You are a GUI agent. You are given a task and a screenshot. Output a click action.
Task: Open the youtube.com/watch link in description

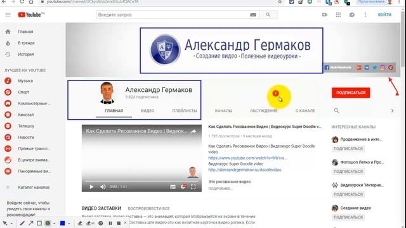(x=247, y=158)
